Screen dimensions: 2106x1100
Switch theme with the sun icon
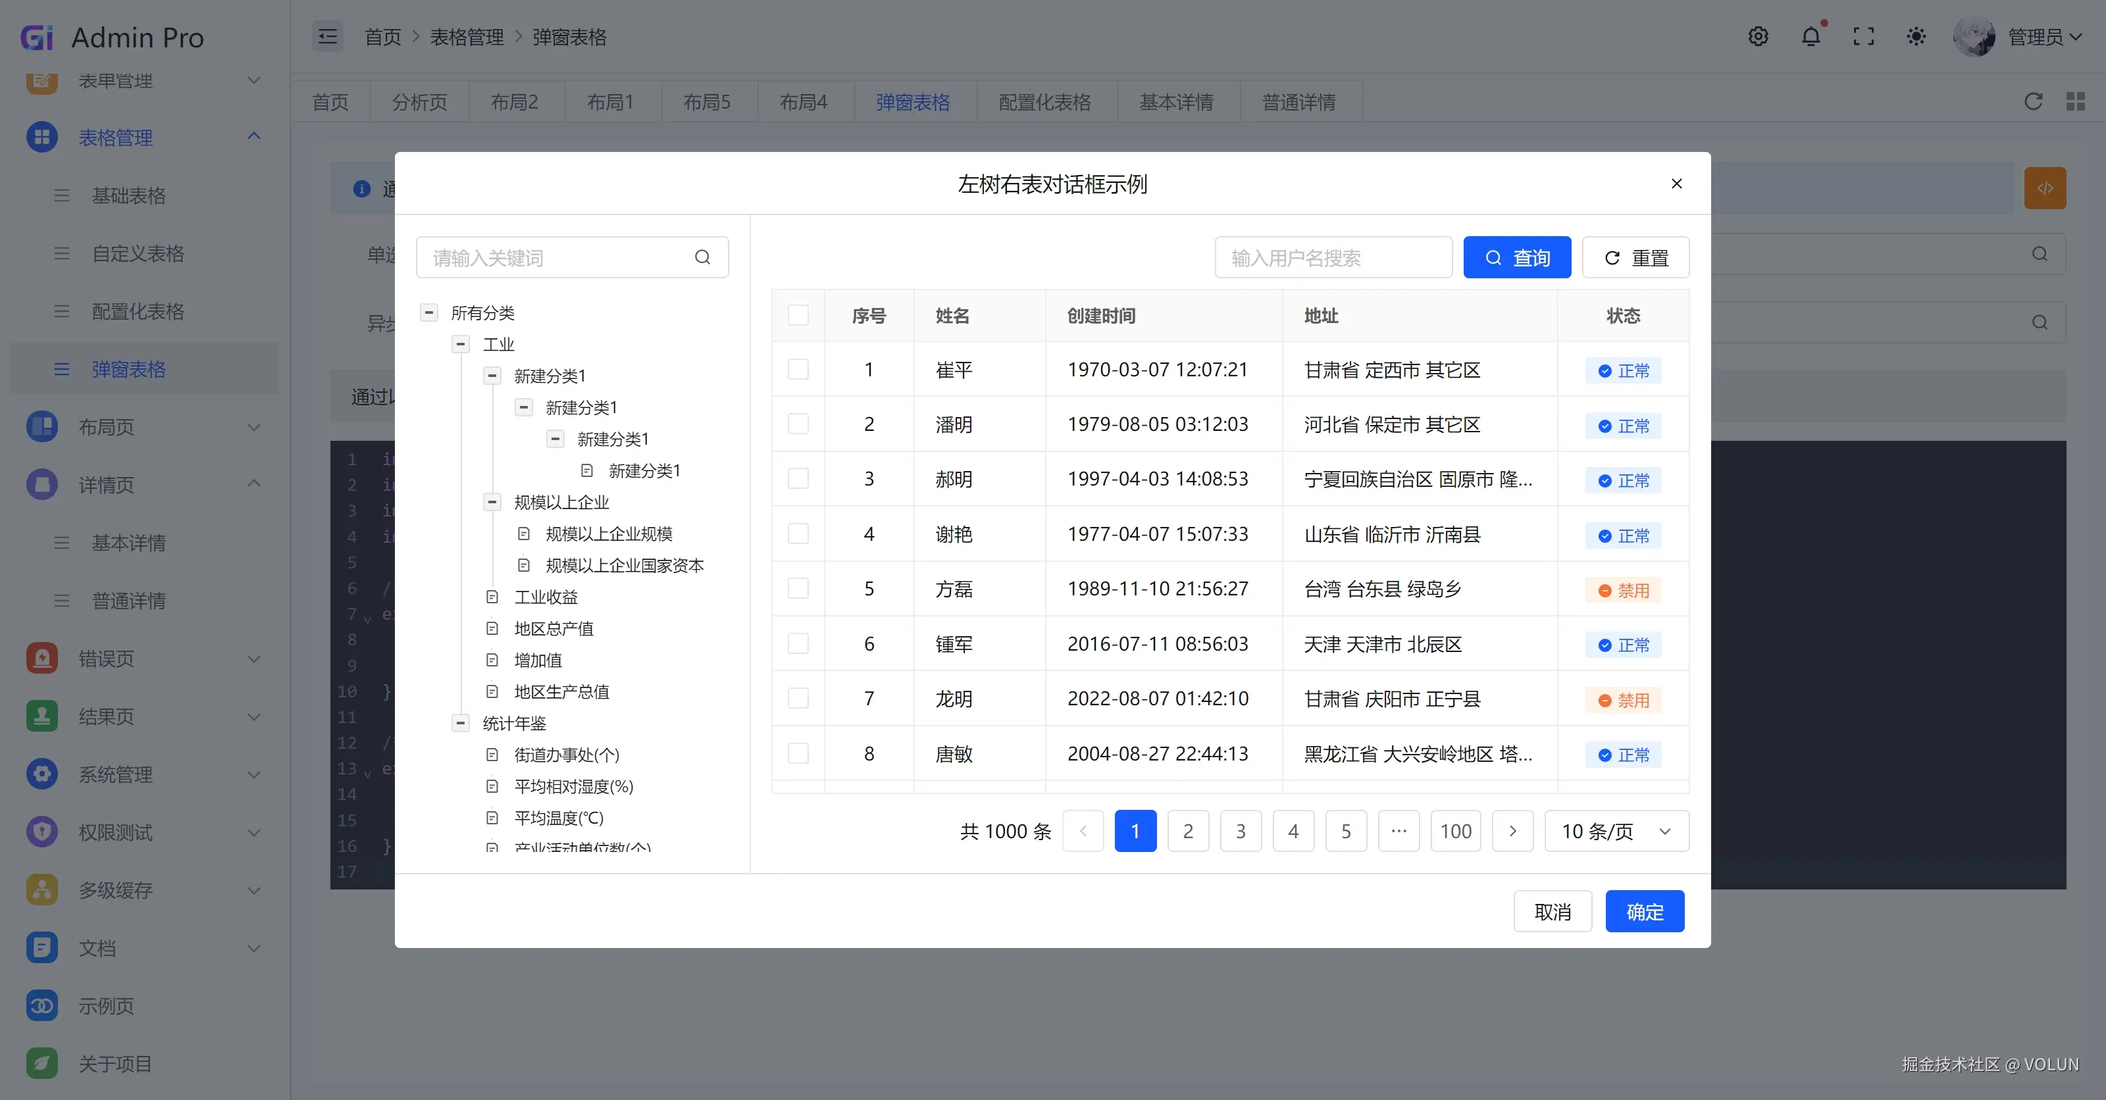coord(1916,37)
